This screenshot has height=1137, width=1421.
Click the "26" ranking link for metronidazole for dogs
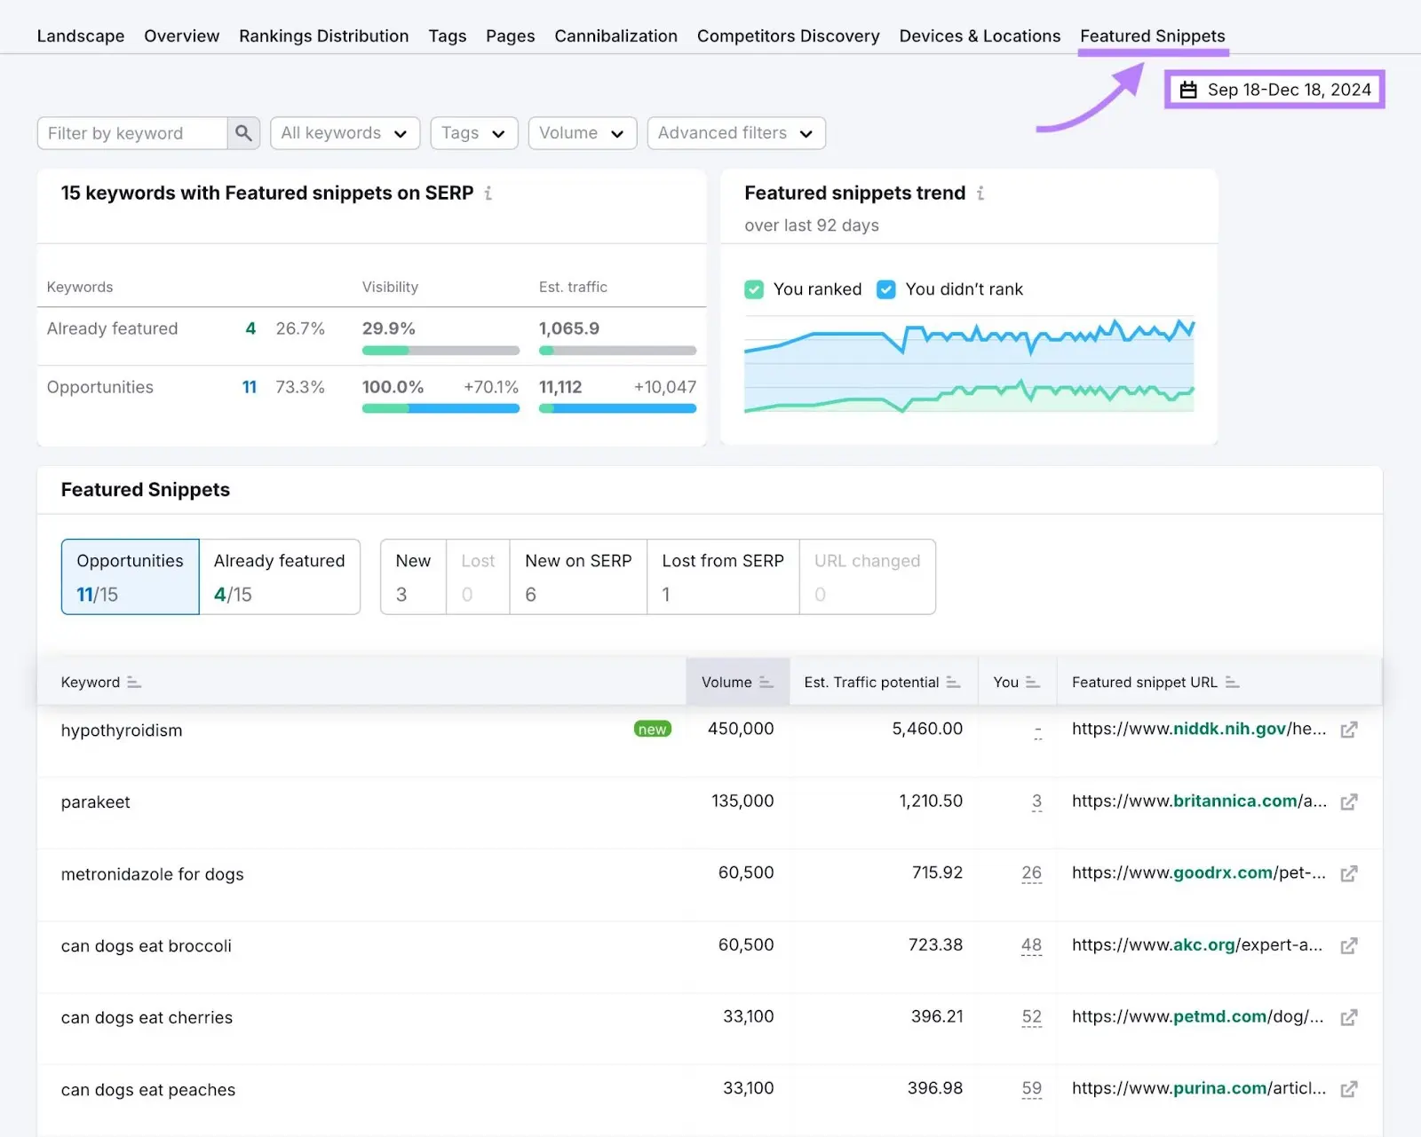pos(1031,872)
